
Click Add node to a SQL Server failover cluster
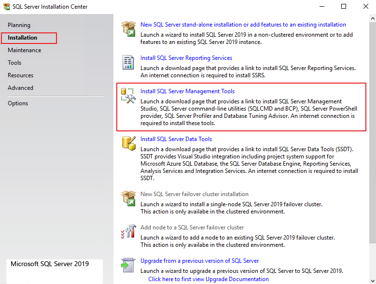point(192,227)
